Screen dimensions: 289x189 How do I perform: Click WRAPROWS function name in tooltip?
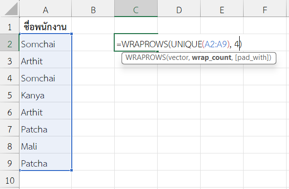click(145, 57)
